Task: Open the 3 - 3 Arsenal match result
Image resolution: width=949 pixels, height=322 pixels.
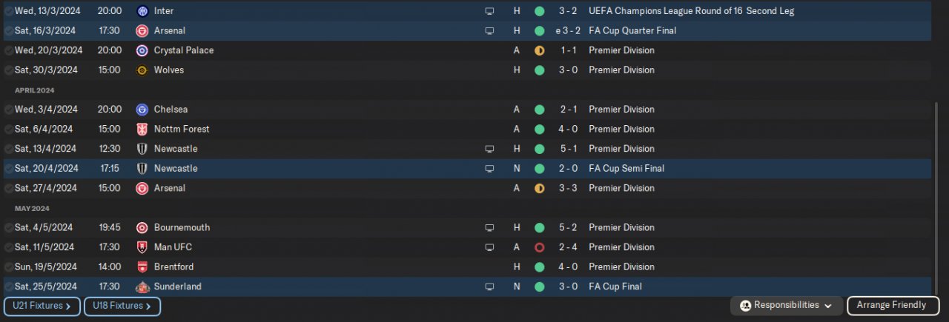Action: (569, 188)
